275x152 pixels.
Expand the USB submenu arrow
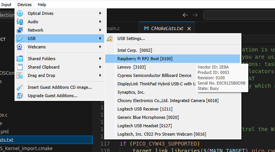tap(100, 38)
